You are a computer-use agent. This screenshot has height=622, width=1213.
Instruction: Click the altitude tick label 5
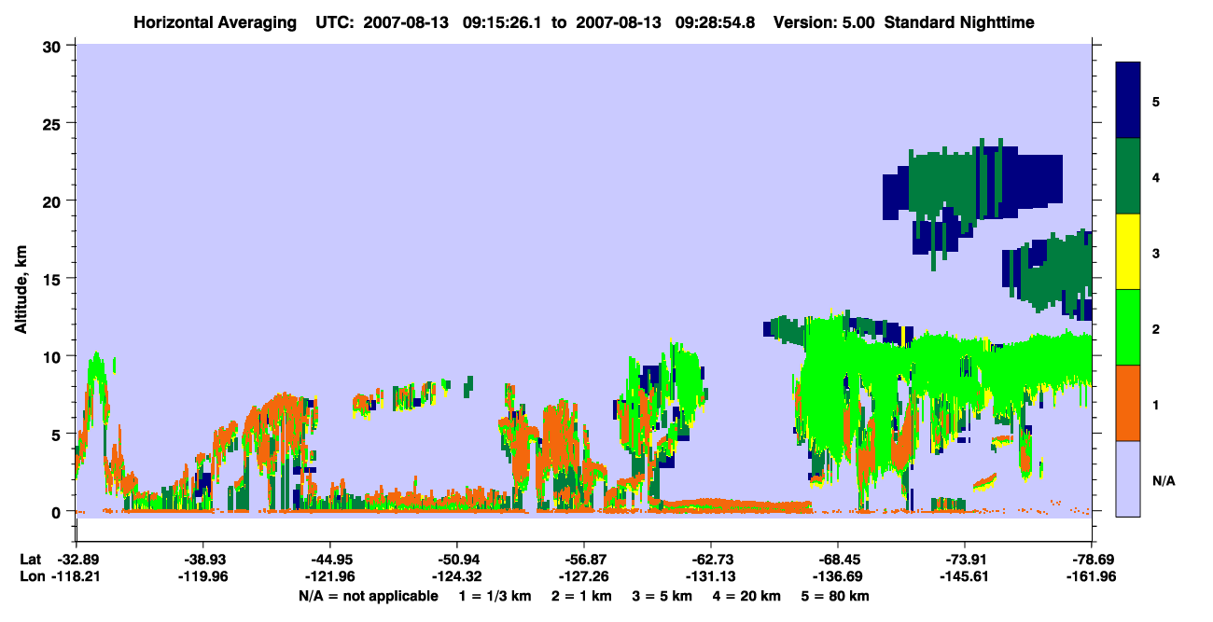click(x=58, y=434)
